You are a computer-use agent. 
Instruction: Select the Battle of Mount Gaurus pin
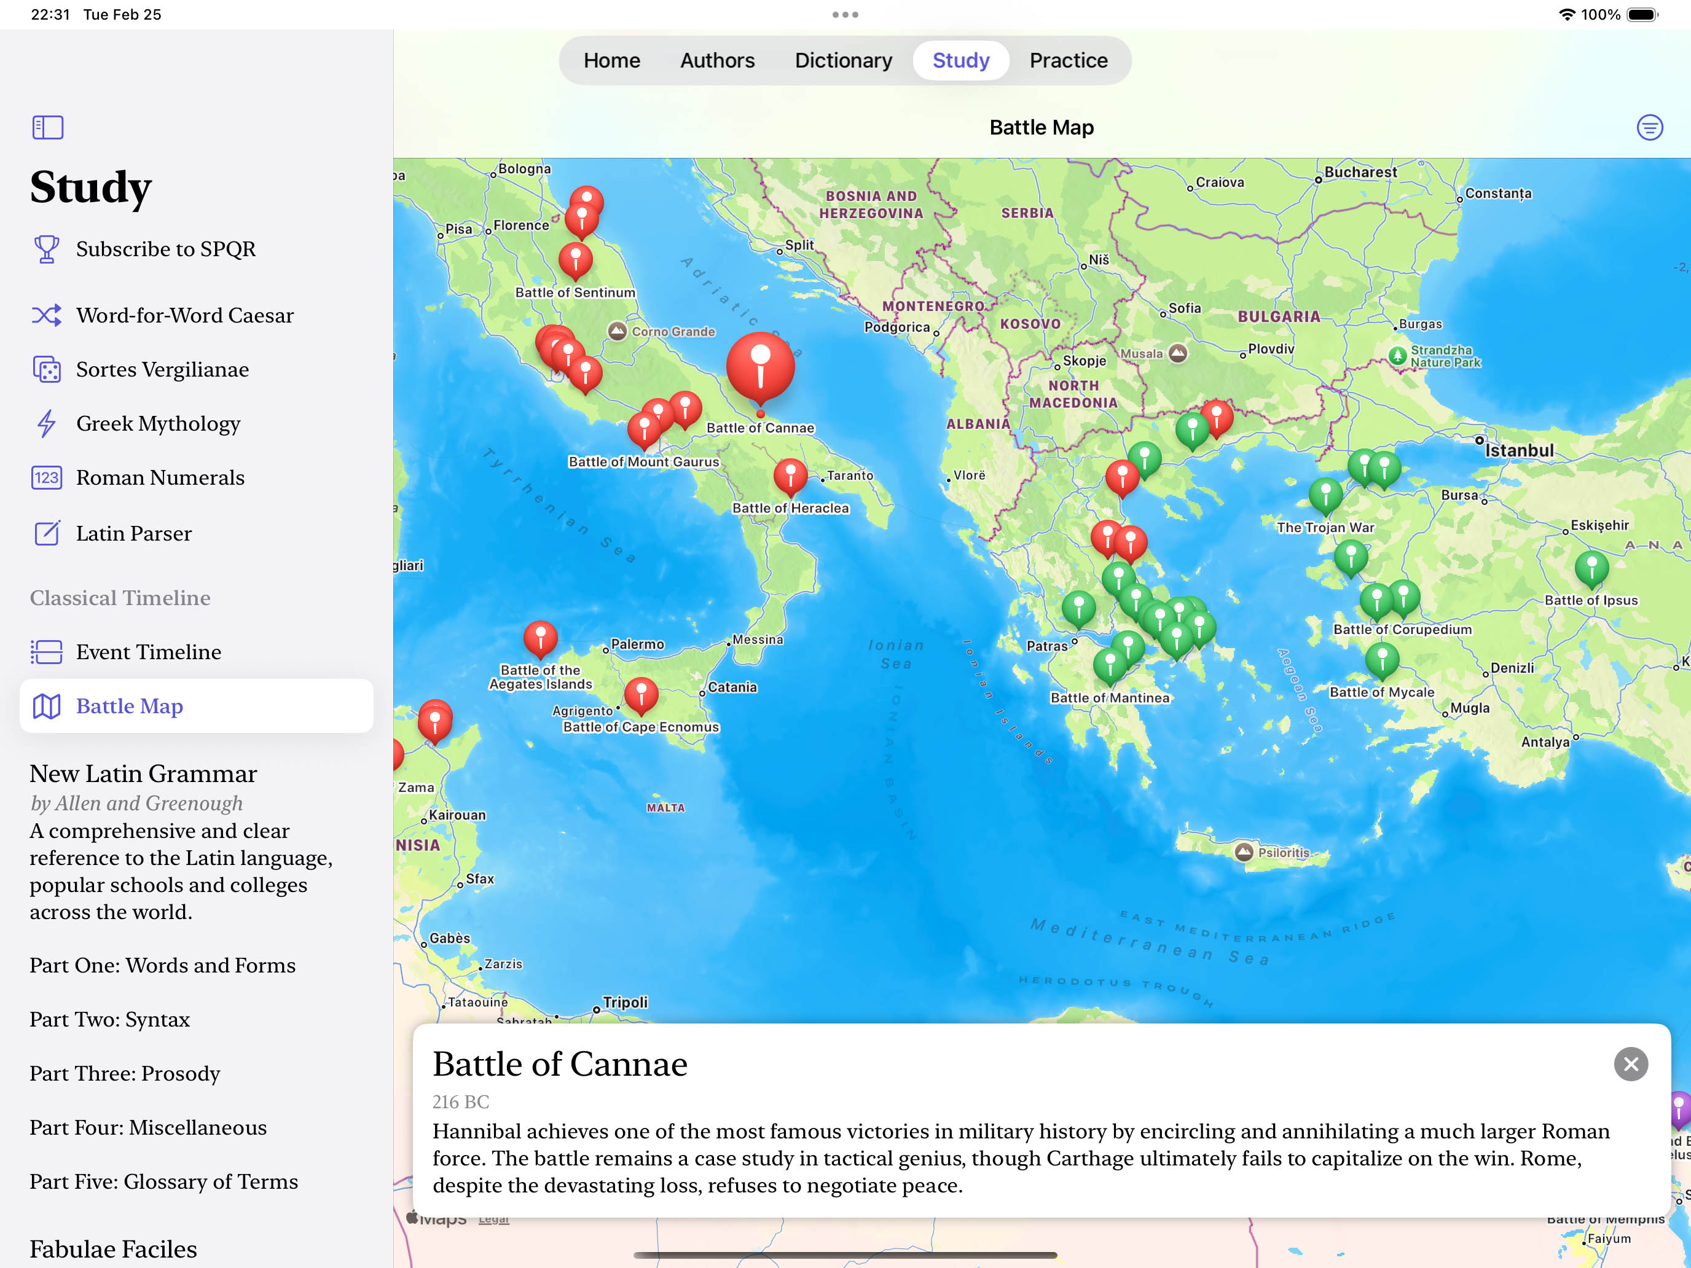pos(644,429)
